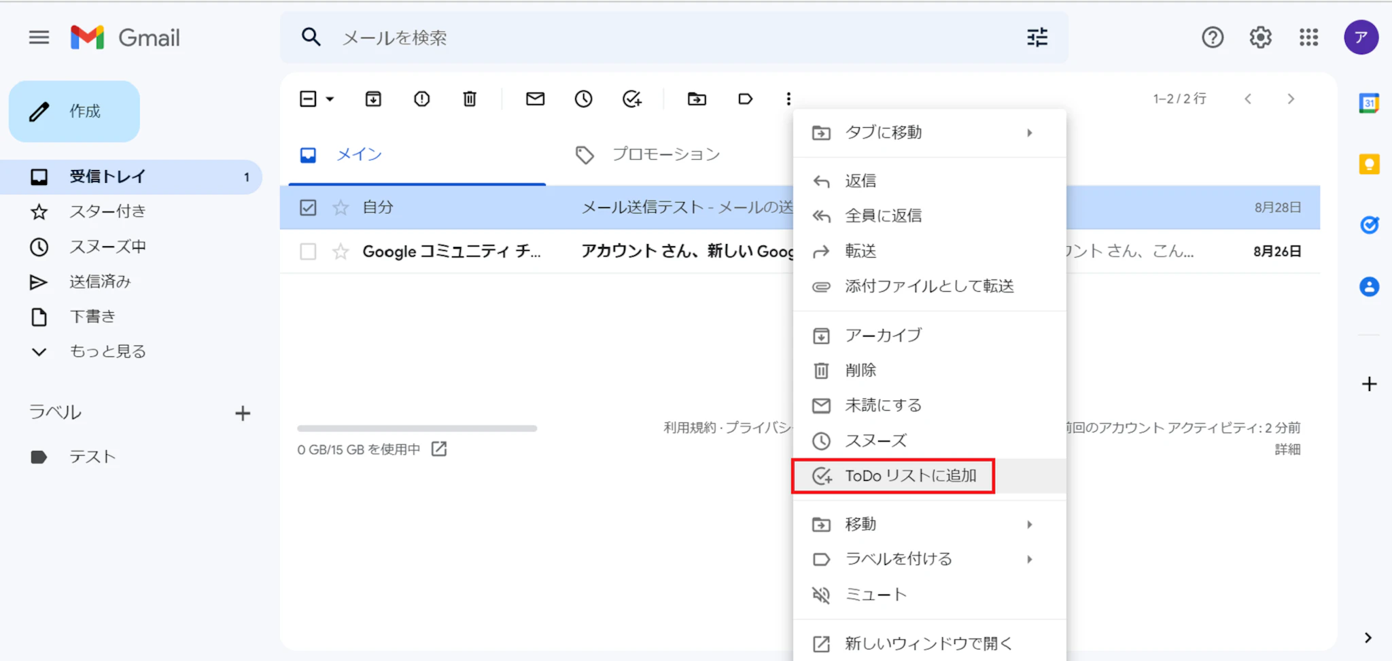Star the 自分 email
This screenshot has width=1392, height=661.
[x=341, y=207]
